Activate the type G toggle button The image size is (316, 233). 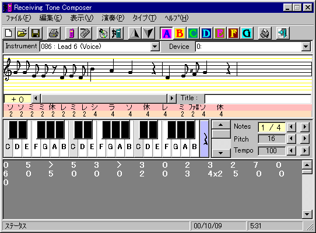coord(247,33)
